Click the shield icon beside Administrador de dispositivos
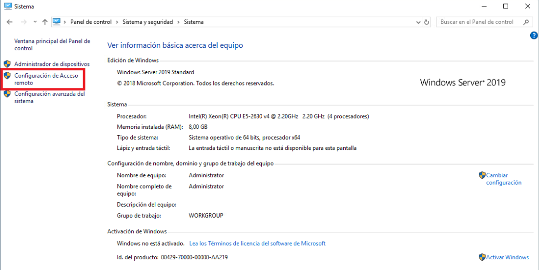The width and height of the screenshot is (539, 270). (7, 64)
